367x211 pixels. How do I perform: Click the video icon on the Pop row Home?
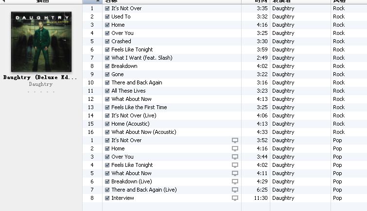point(235,148)
